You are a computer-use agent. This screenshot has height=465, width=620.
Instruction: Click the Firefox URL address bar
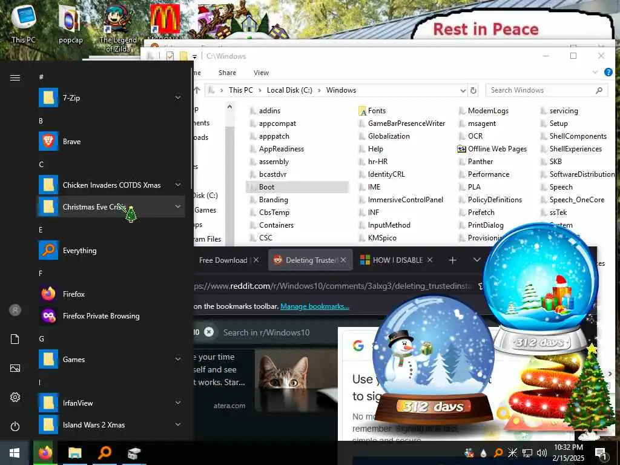332,286
